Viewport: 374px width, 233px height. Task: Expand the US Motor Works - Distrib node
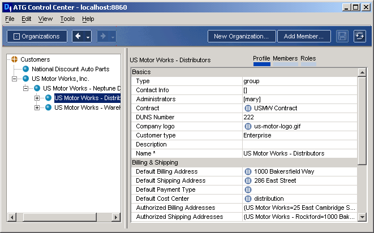click(x=37, y=98)
